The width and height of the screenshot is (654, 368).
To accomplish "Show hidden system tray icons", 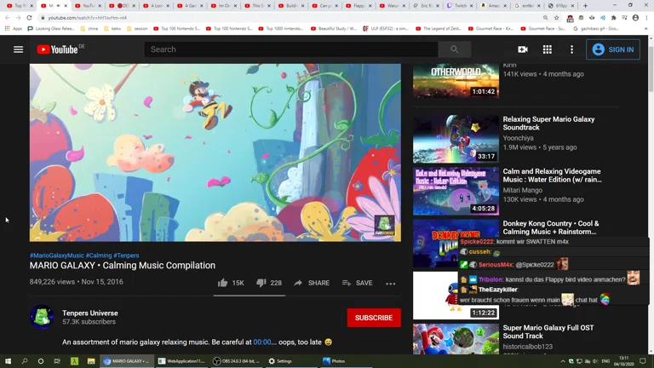I will [x=563, y=361].
